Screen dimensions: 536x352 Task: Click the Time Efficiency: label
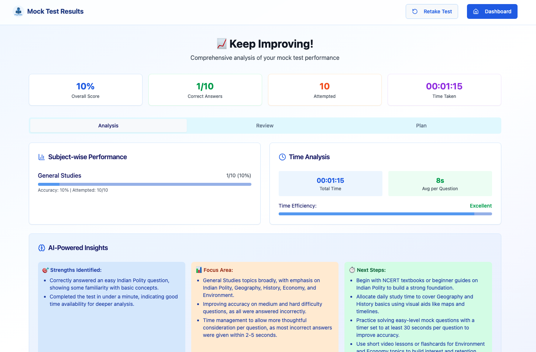coord(298,206)
